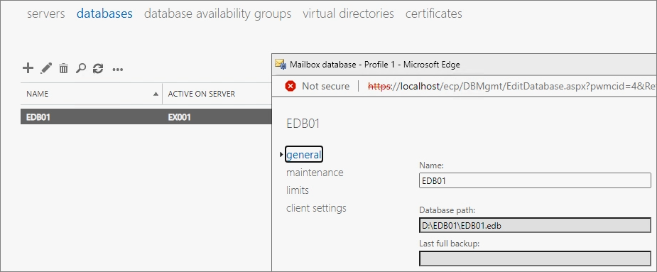Click the pencil edit icon

click(46, 68)
